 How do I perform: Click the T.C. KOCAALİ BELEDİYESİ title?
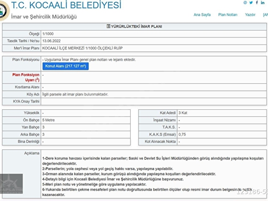click(x=66, y=5)
